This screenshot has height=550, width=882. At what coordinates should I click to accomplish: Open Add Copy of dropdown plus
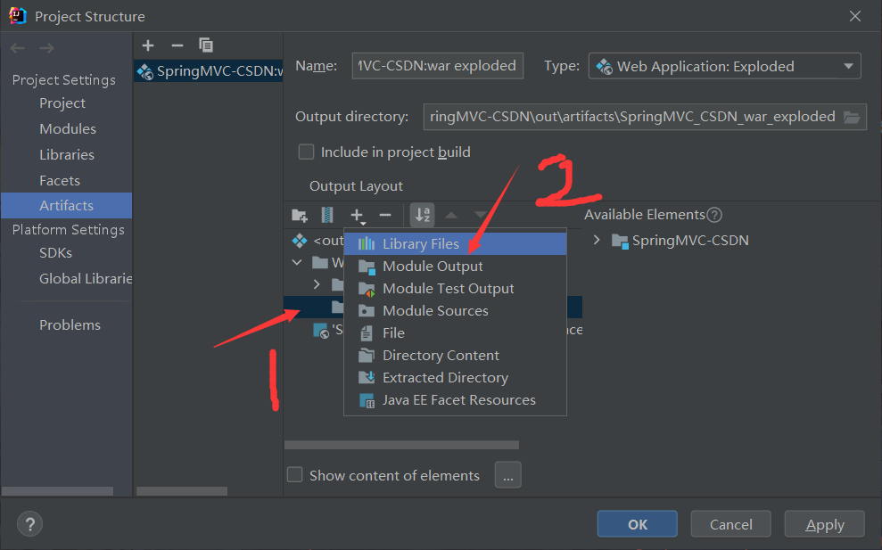point(358,216)
